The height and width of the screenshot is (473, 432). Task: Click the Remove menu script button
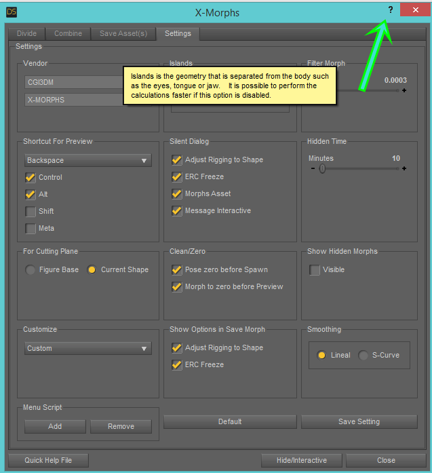(121, 426)
